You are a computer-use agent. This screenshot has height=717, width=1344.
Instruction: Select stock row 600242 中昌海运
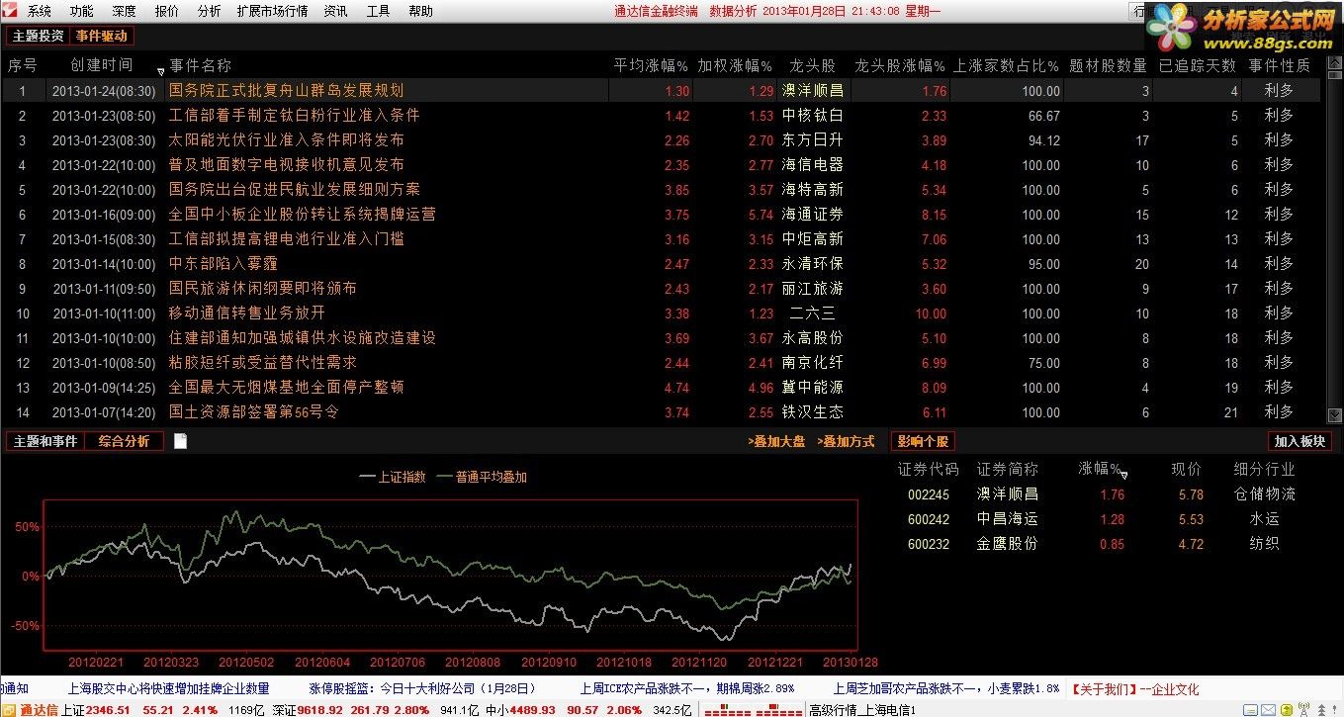click(x=1100, y=518)
